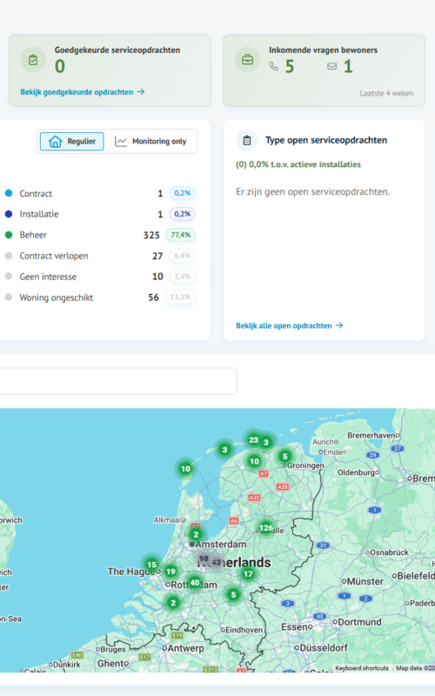This screenshot has width=435, height=696.
Task: Click map cluster marker 126 near Zwolle
Action: (265, 528)
